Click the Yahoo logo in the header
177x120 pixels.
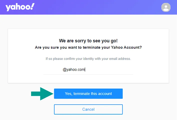[20, 7]
